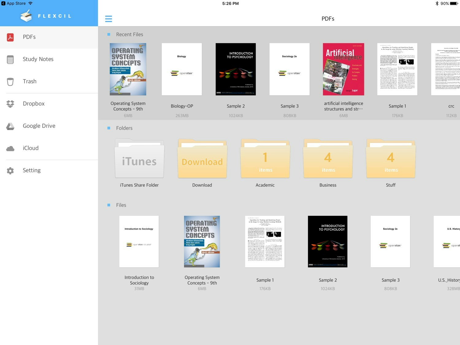Connect to Dropbox storage
The image size is (460, 345).
pos(34,104)
